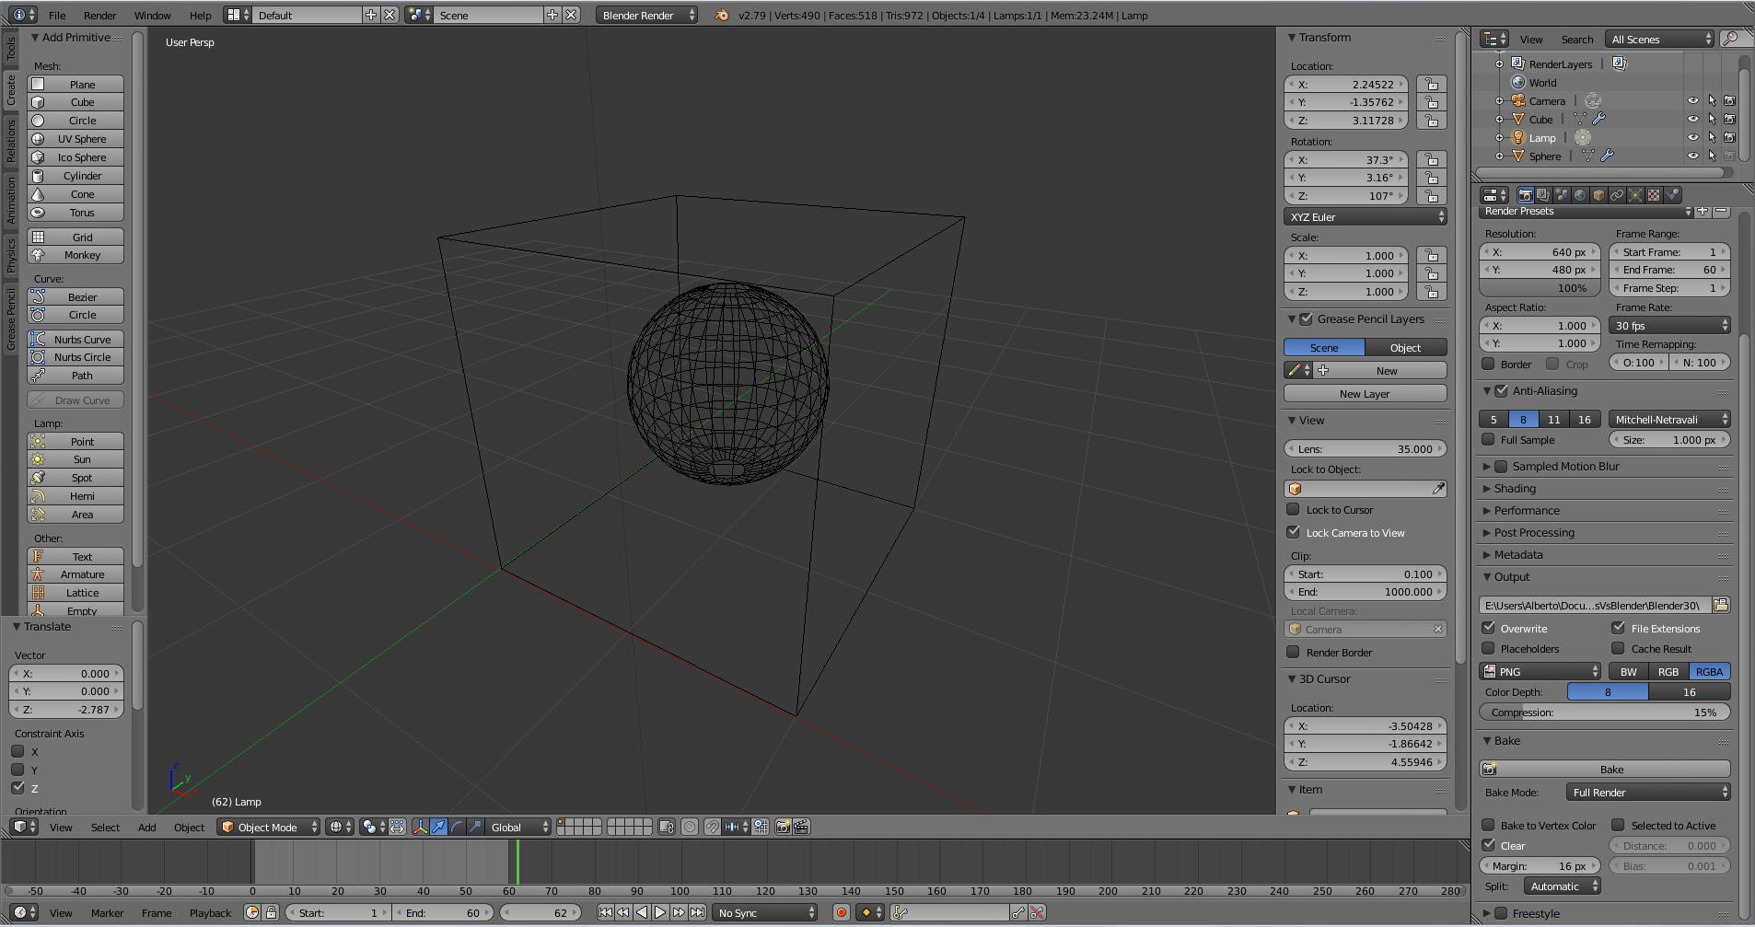Screen dimensions: 1755x927
Task: Switch to the Object grease pencil tab
Action: [1406, 347]
